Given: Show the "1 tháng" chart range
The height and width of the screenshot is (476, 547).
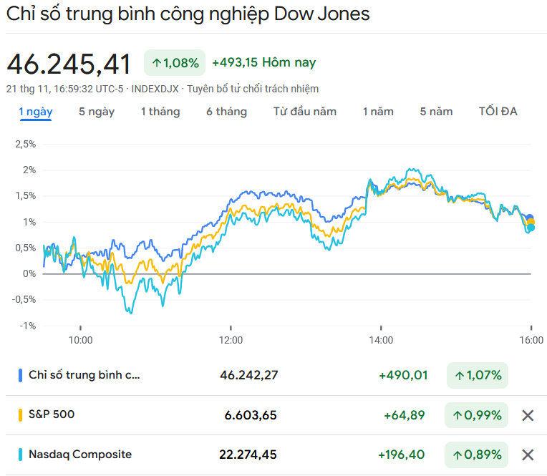Looking at the screenshot, I should [x=160, y=112].
